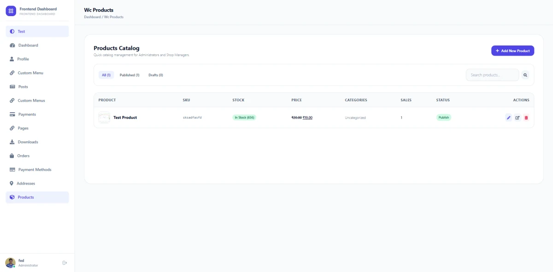Click the CATEGORIES column header
Screen dimensions: 553x272
point(356,100)
